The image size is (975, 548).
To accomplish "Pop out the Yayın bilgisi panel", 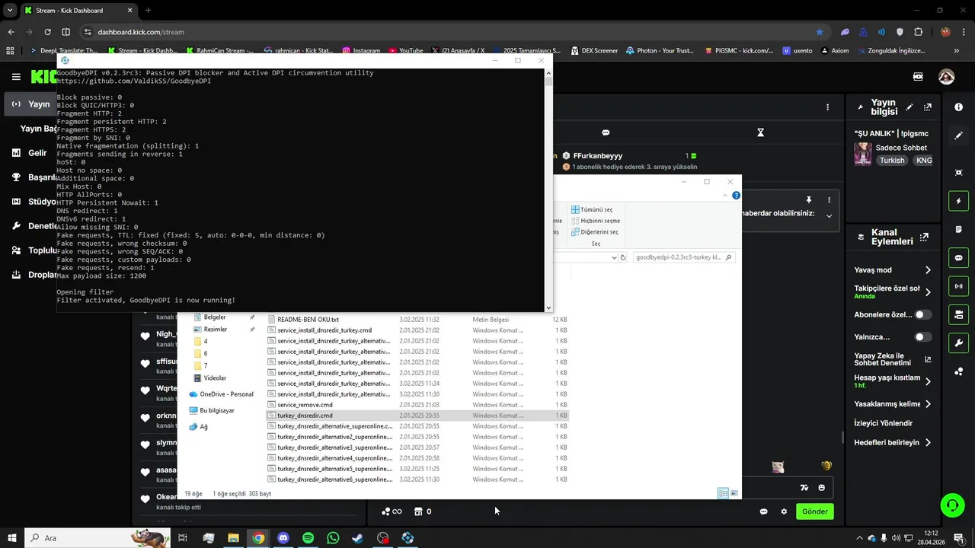I will [x=928, y=107].
